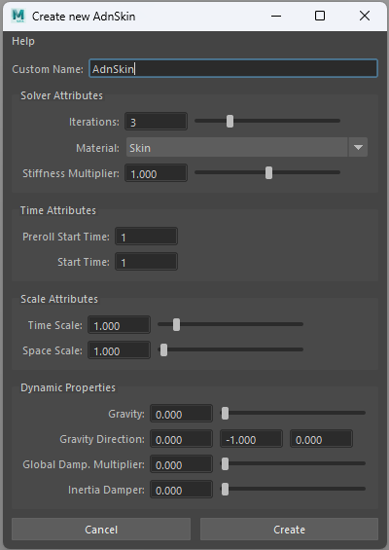
Task: Open the Help menu
Action: (x=23, y=41)
